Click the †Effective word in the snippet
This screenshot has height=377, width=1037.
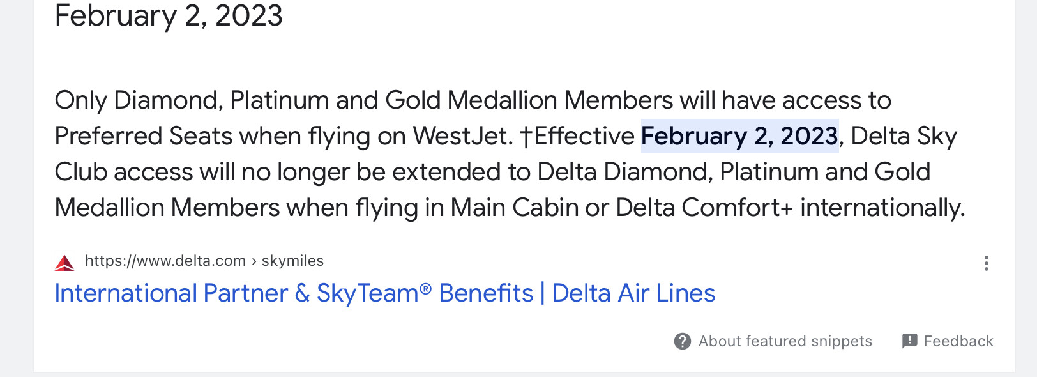click(x=577, y=136)
